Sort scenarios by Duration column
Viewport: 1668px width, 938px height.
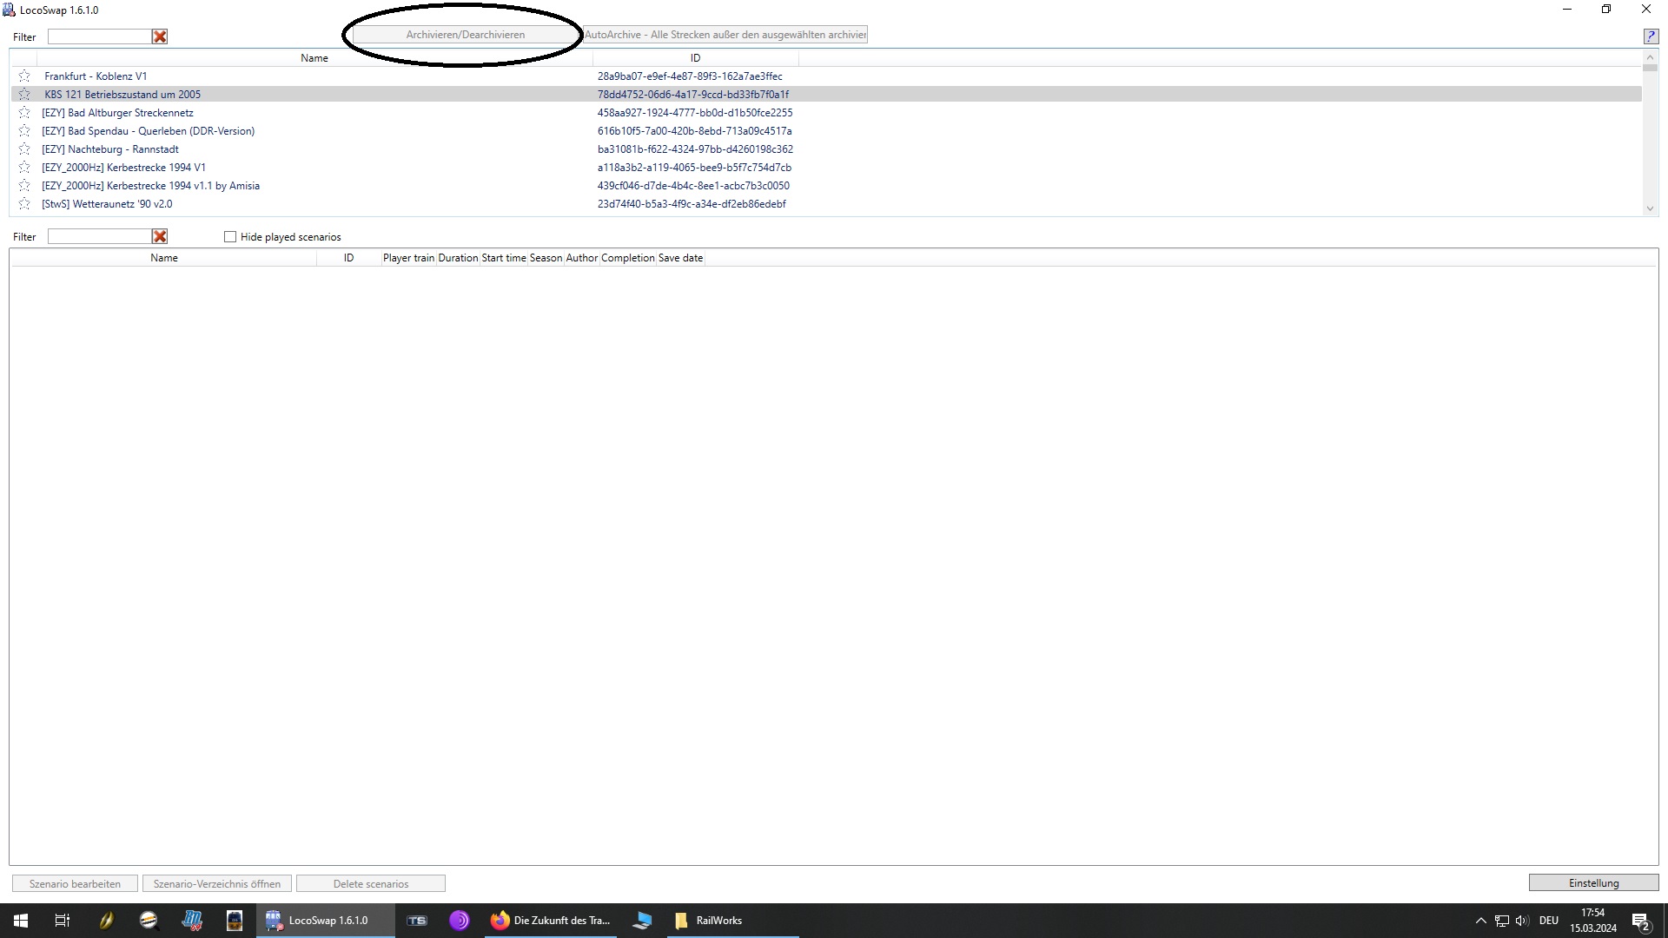tap(458, 258)
